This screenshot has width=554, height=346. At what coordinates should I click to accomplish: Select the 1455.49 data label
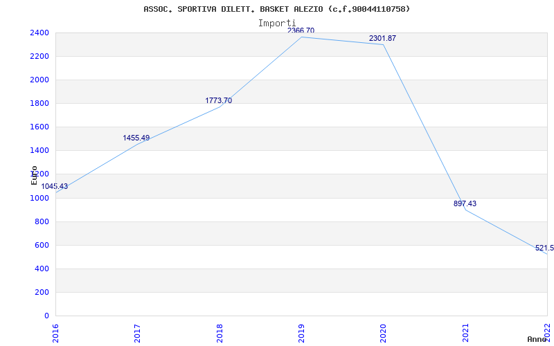136,138
